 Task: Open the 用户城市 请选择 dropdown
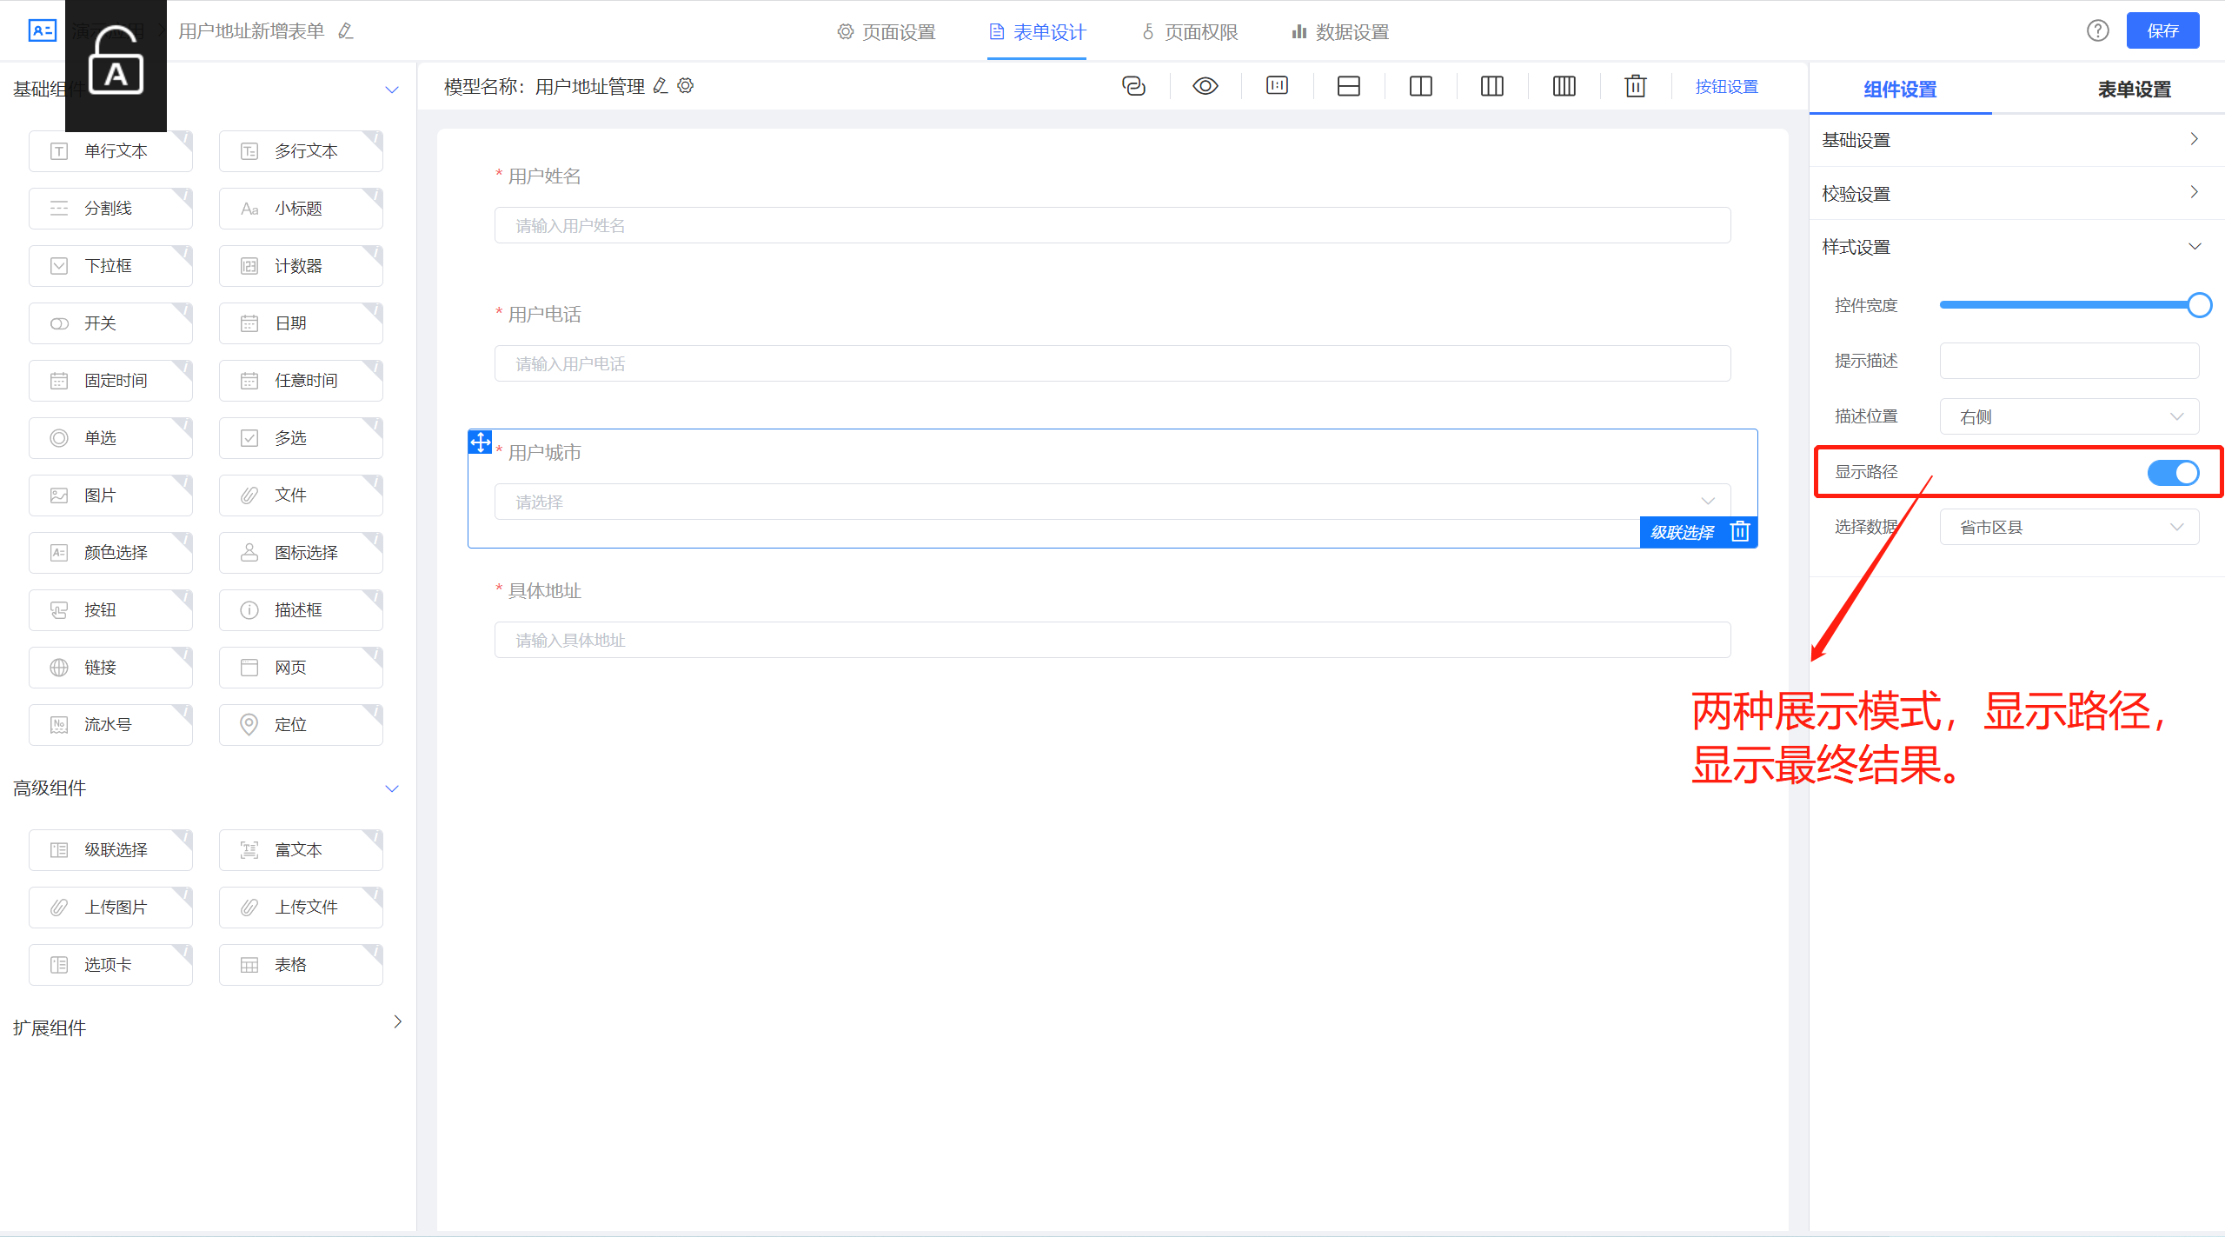tap(1112, 502)
